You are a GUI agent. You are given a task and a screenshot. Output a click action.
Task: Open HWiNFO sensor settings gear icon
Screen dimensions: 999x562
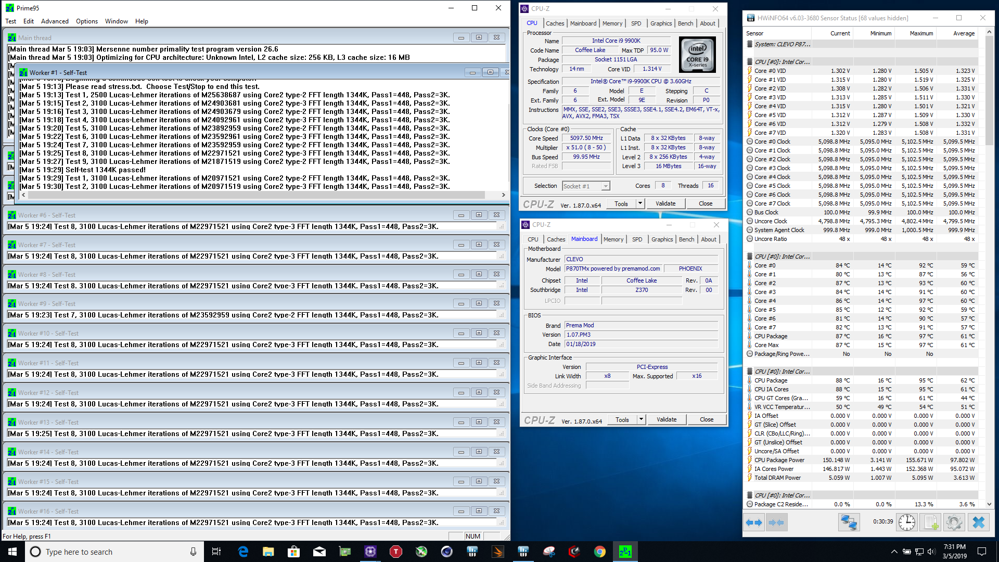(x=954, y=522)
